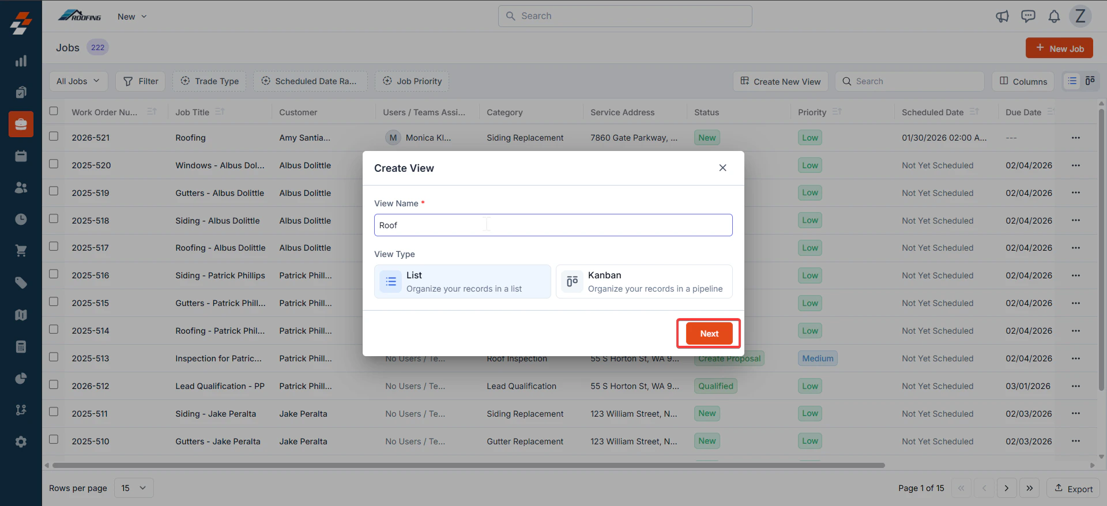
Task: Check the box for job 2025-513
Action: click(x=54, y=357)
